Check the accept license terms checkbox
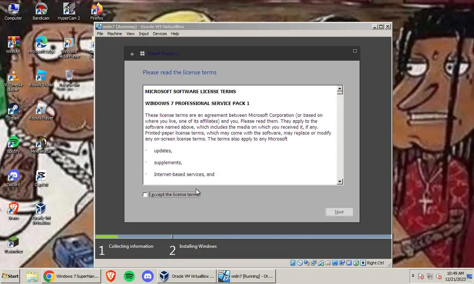 pos(145,195)
